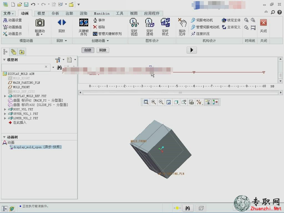Screen dimensions: 284x213
Task: Open 主体定义 body definition
Action: click(231, 27)
